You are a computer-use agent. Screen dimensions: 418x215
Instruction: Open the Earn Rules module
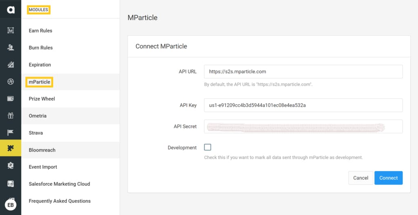[x=70, y=31]
